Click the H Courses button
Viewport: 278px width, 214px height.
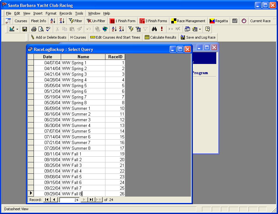tap(78, 37)
